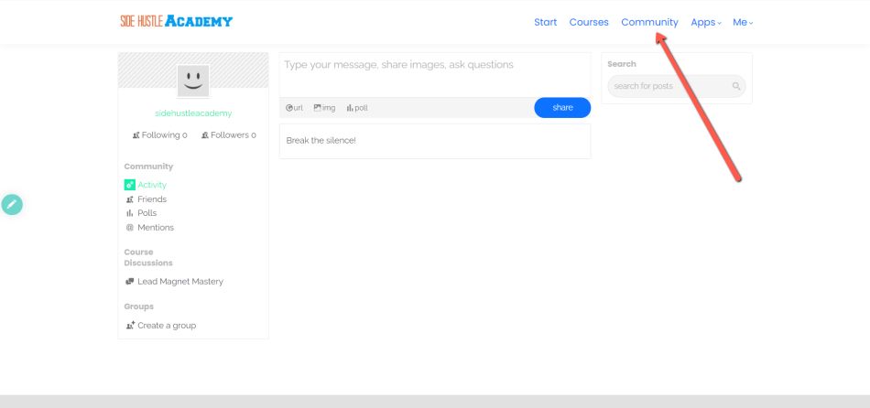This screenshot has height=408, width=870.
Task: Click the teal pencil edit icon
Action: click(x=12, y=205)
